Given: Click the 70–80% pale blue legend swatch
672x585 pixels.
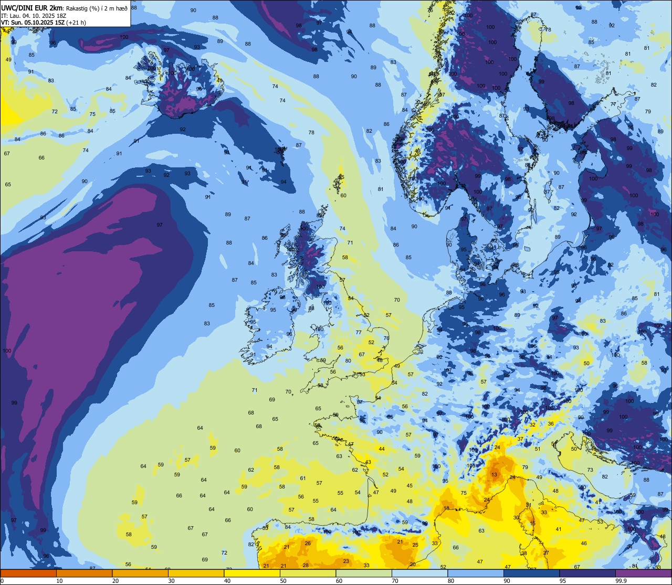Looking at the screenshot, I should pyautogui.click(x=419, y=573).
